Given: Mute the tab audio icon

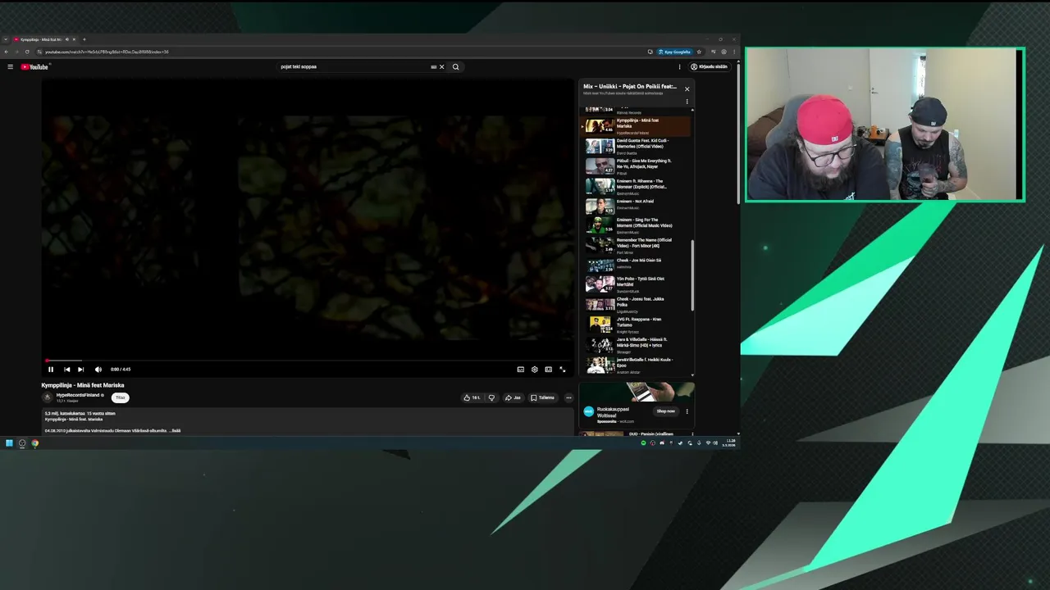Looking at the screenshot, I should point(67,39).
